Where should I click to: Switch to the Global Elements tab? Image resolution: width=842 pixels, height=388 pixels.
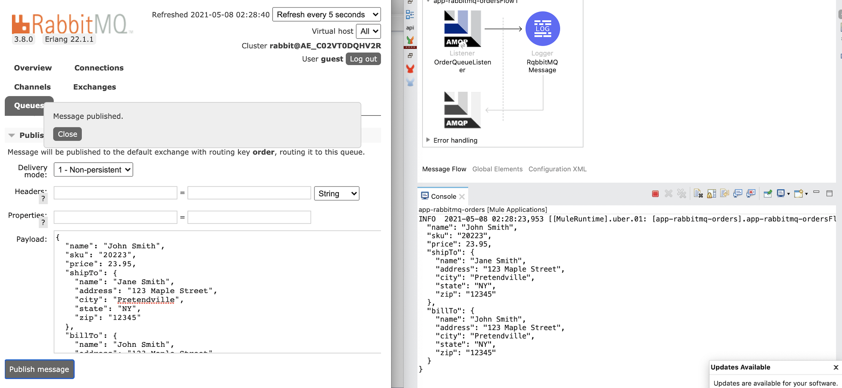pyautogui.click(x=497, y=169)
